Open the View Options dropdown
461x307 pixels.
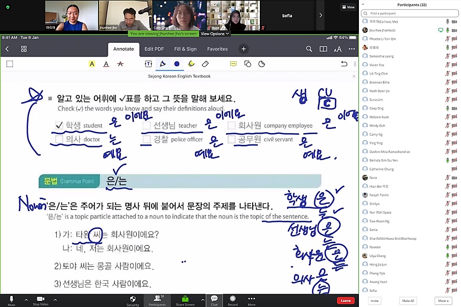tap(215, 34)
